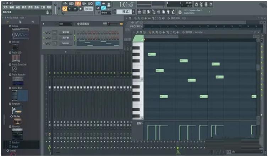Click the Sampler channel button
Image resolution: width=268 pixels, height=156 pixels.
pos(65,43)
